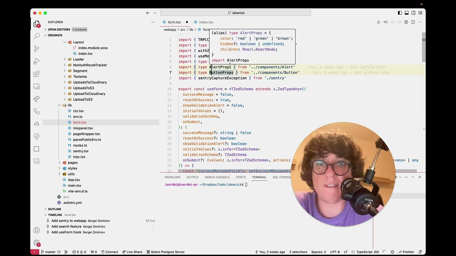The image size is (456, 256).
Task: Collapse the Layout folder
Action: click(101, 42)
